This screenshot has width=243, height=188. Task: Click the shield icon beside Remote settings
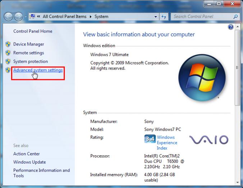coord(8,53)
